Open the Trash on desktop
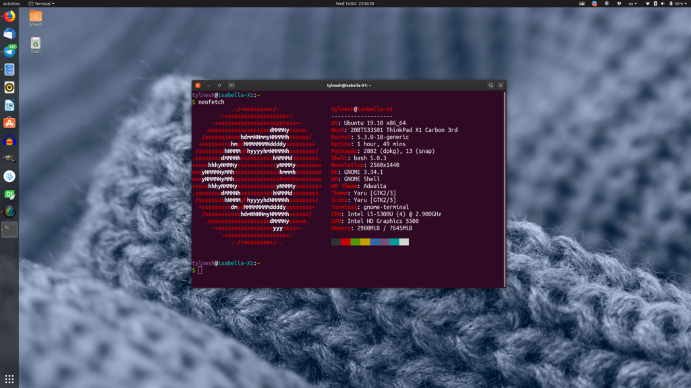 [x=35, y=45]
